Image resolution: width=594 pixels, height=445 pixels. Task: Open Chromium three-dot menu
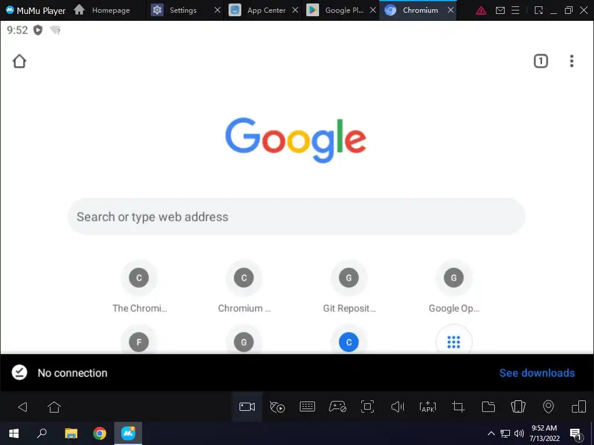click(x=571, y=61)
